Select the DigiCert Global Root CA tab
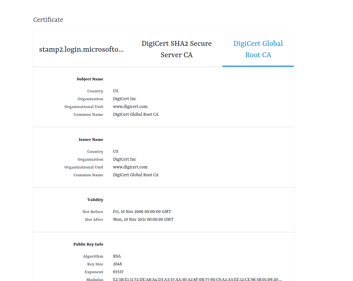The height and width of the screenshot is (281, 353). (x=258, y=49)
